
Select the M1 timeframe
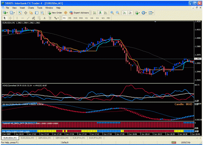point(64,18)
